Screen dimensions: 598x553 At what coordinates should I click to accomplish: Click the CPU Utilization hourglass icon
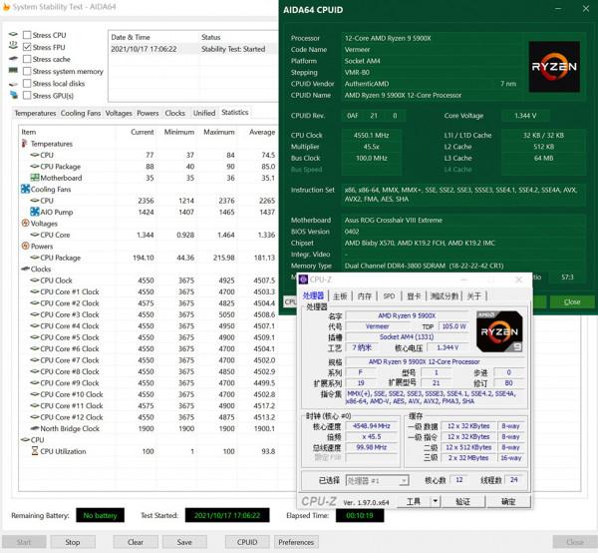coord(35,451)
